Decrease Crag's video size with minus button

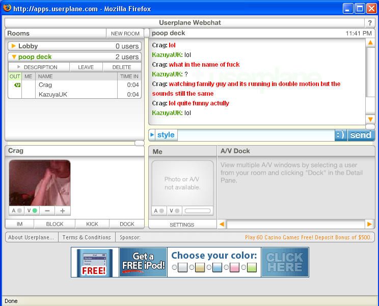47,211
